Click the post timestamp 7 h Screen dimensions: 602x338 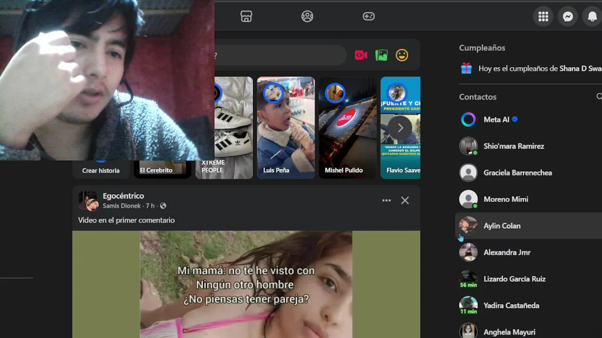click(150, 206)
